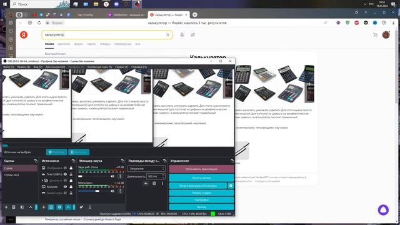Open the Сервис menu in OBS
This screenshot has height=225, width=400.
(x=121, y=67)
